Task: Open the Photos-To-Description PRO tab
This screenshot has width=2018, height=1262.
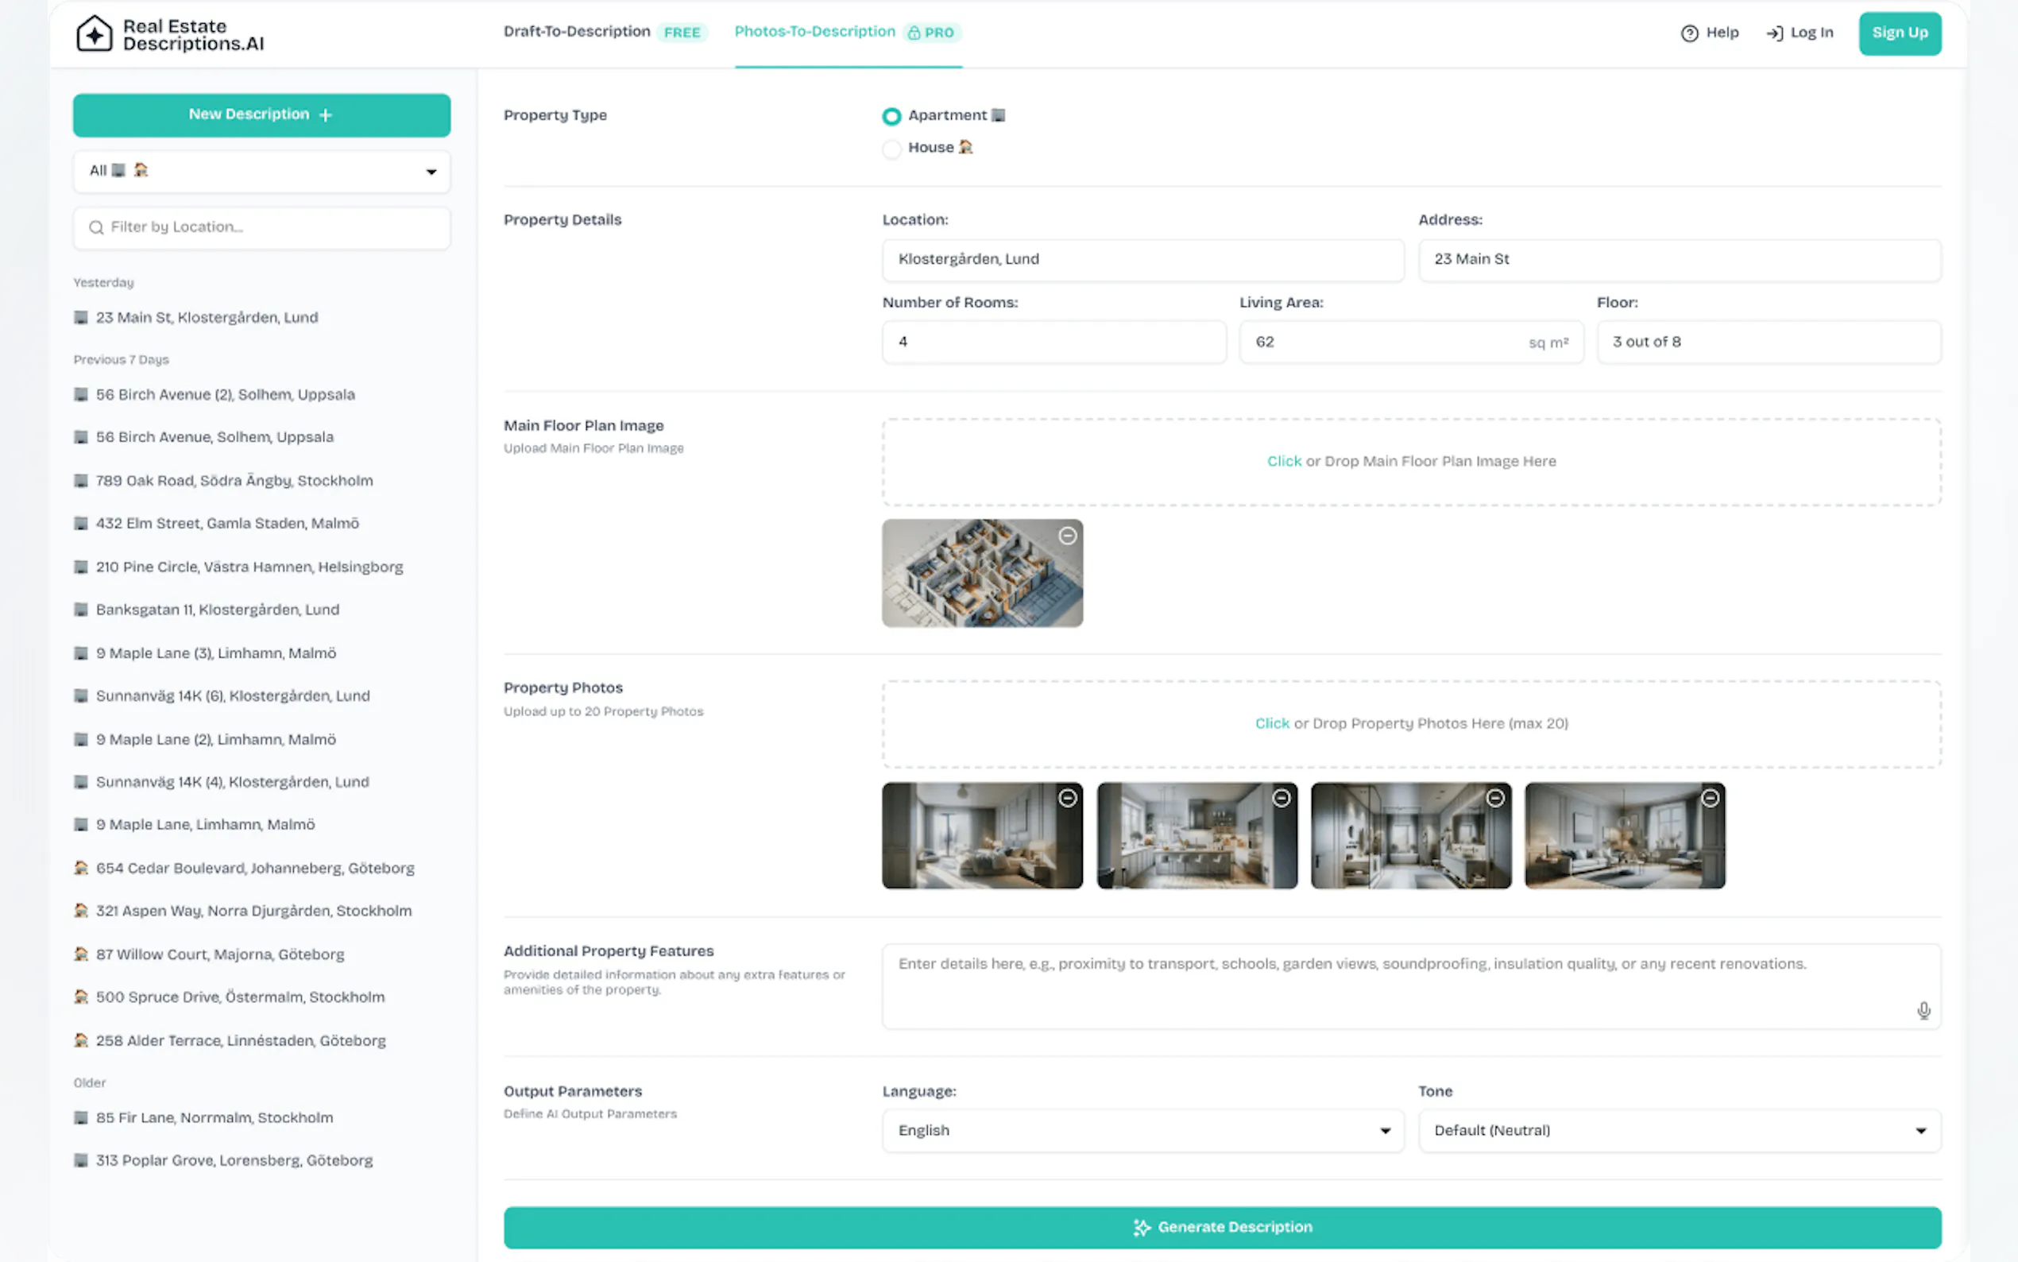Action: click(x=815, y=32)
